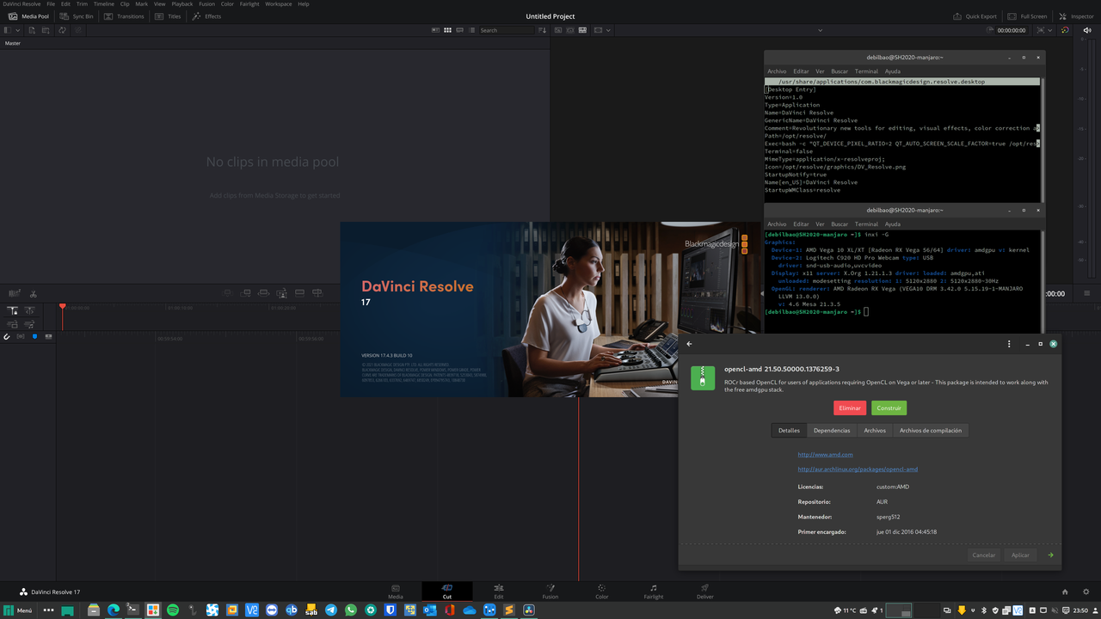Switch media pool to strip view
Image resolution: width=1101 pixels, height=619 pixels.
(459, 30)
